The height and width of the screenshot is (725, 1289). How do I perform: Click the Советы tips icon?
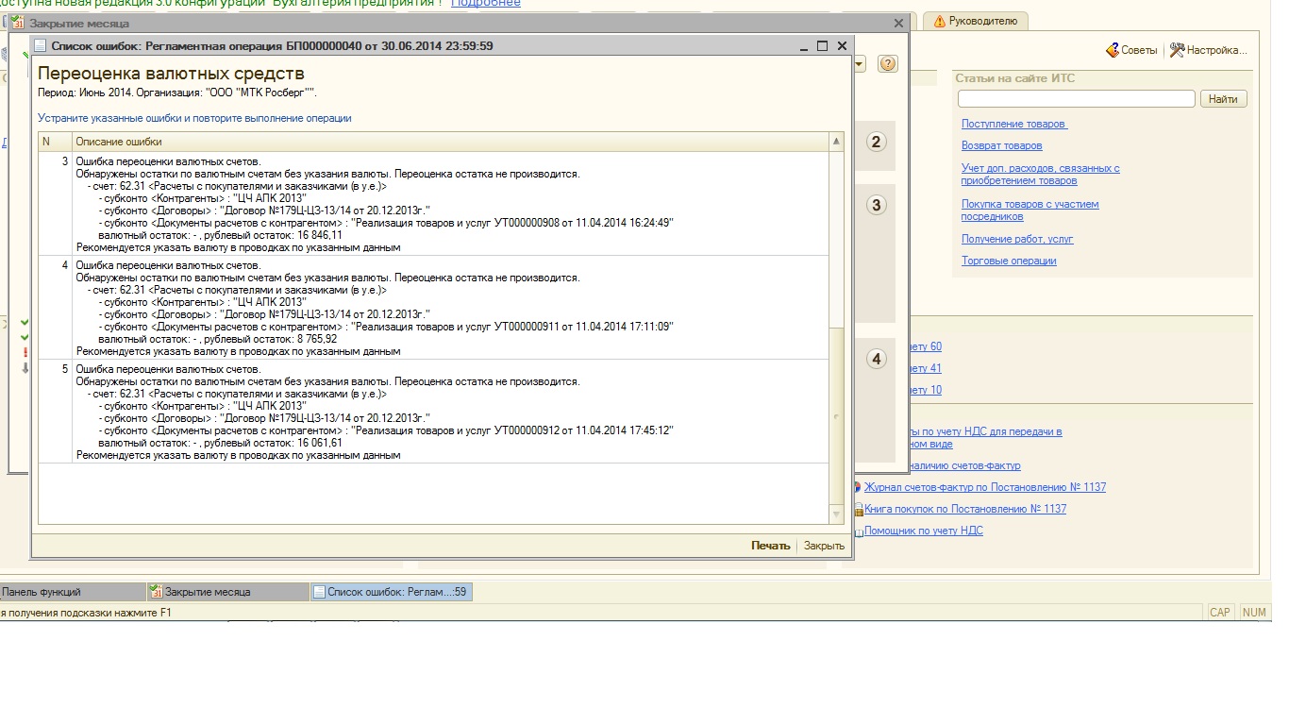[1113, 50]
